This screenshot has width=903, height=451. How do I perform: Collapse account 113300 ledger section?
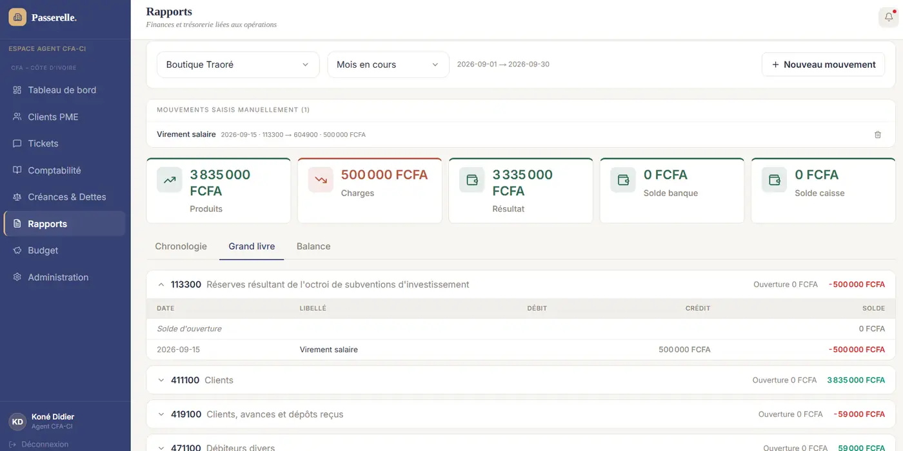point(521,285)
